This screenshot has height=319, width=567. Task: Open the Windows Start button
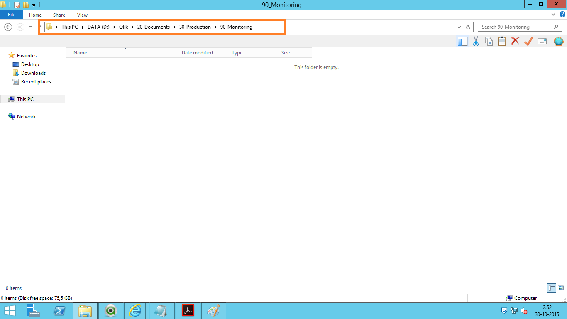click(x=10, y=311)
